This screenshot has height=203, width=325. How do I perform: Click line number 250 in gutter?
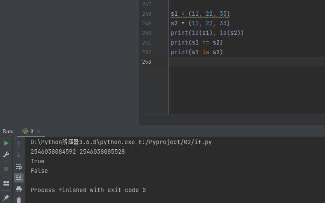point(146,33)
